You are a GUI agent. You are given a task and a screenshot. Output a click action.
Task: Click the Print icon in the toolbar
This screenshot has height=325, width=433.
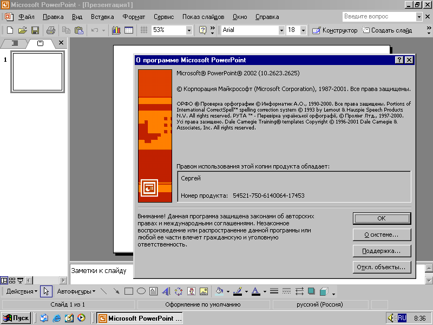click(x=50, y=30)
